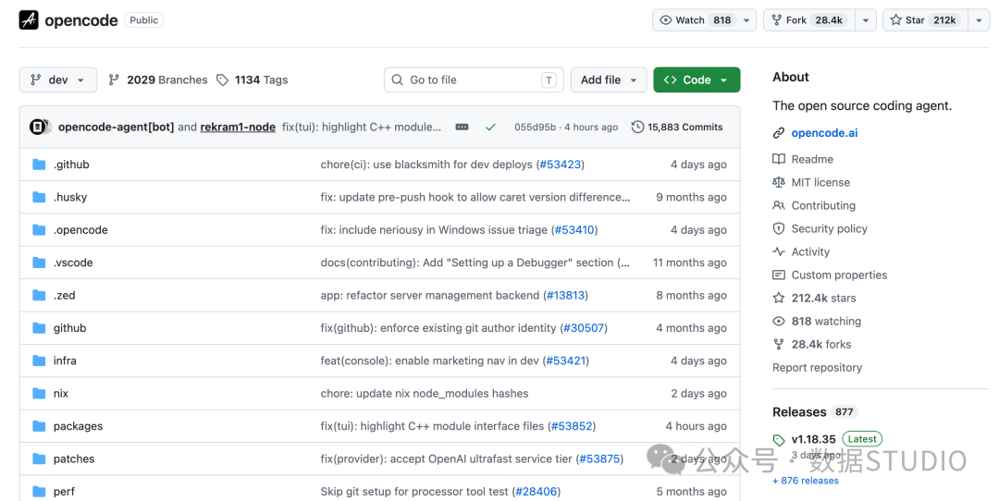The height and width of the screenshot is (501, 999).
Task: Click the Activity pulse icon
Action: (x=779, y=251)
